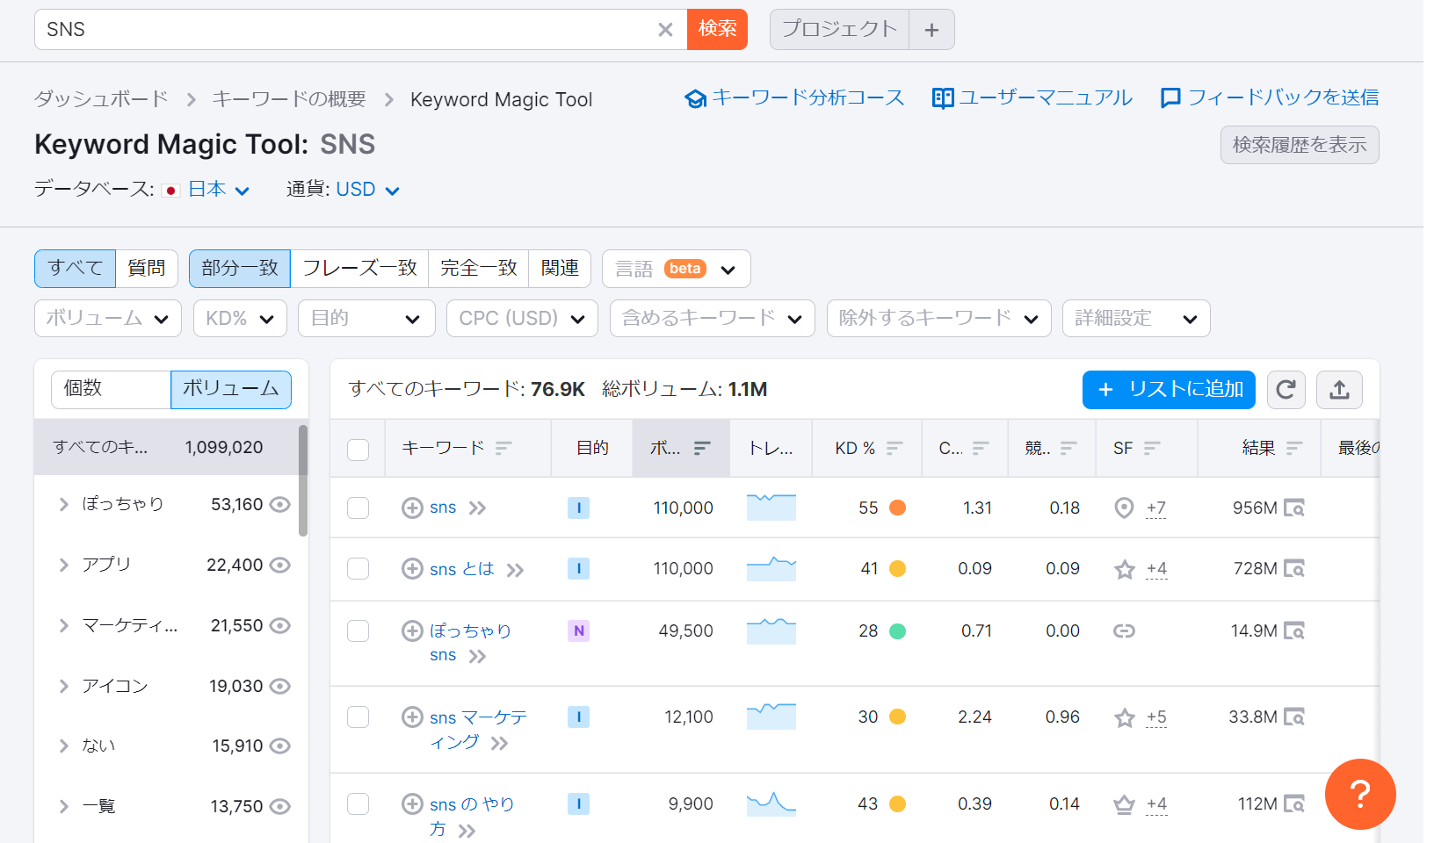
Task: Add 'sns' keyword to list
Action: pos(412,508)
